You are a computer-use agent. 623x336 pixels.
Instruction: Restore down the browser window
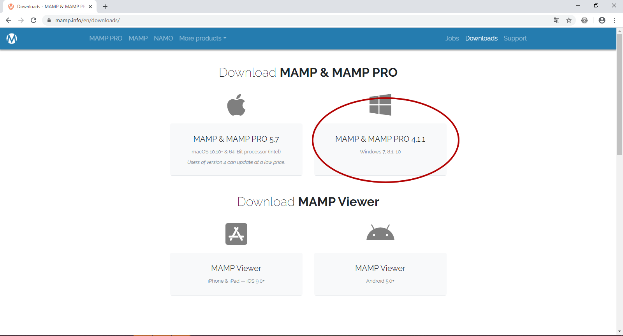click(596, 5)
